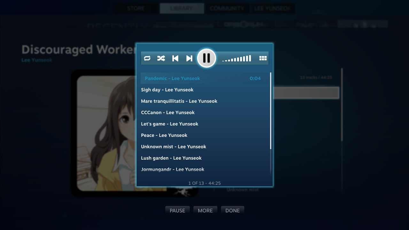The image size is (409, 230).
Task: Skip to next track
Action: pos(189,58)
